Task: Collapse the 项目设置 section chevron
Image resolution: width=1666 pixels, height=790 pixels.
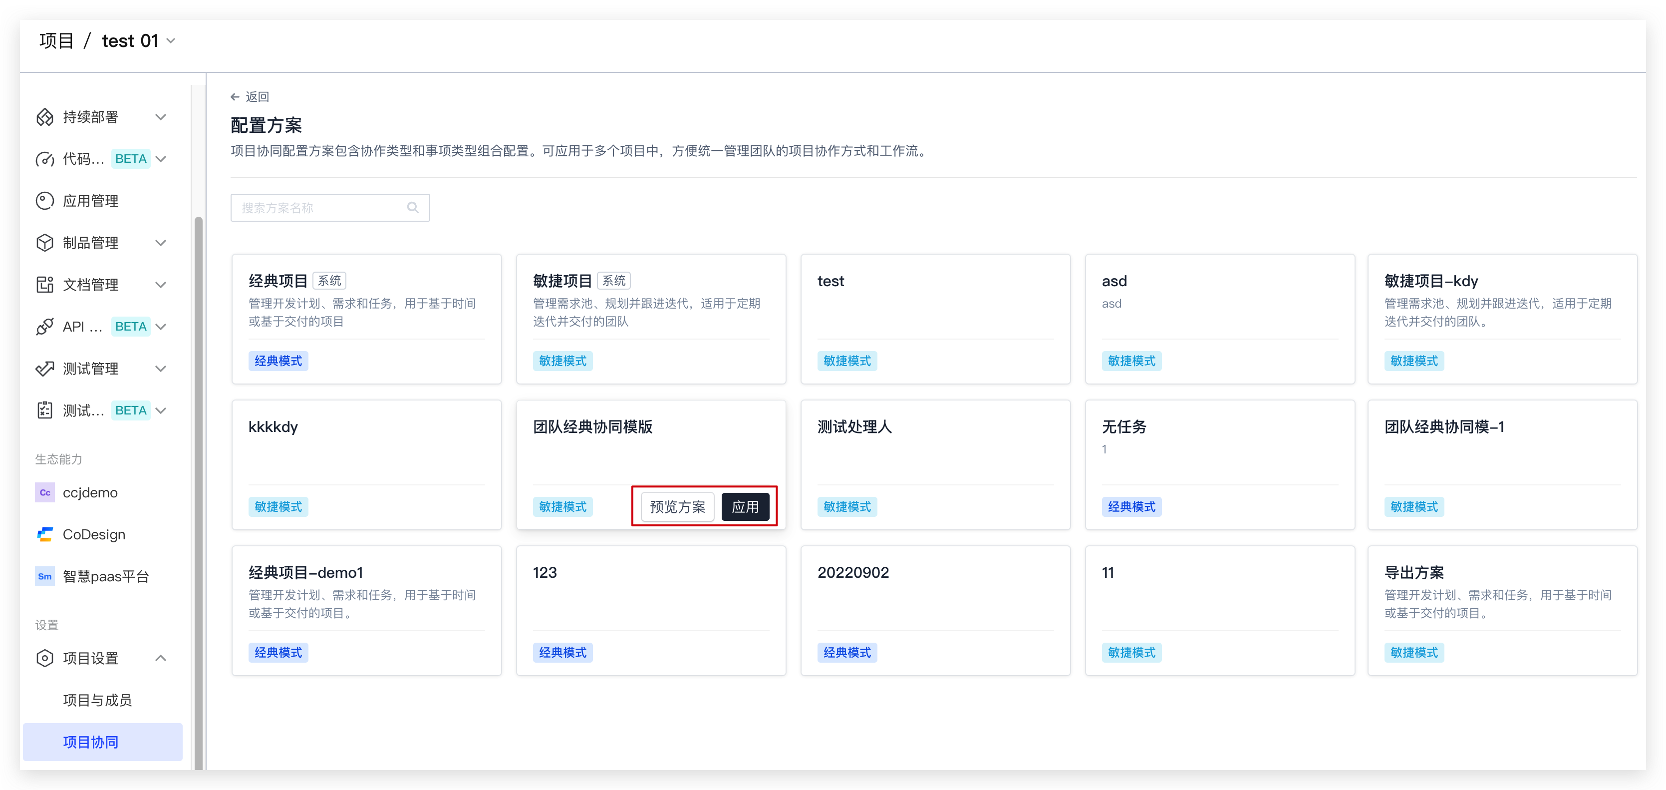Action: [161, 658]
